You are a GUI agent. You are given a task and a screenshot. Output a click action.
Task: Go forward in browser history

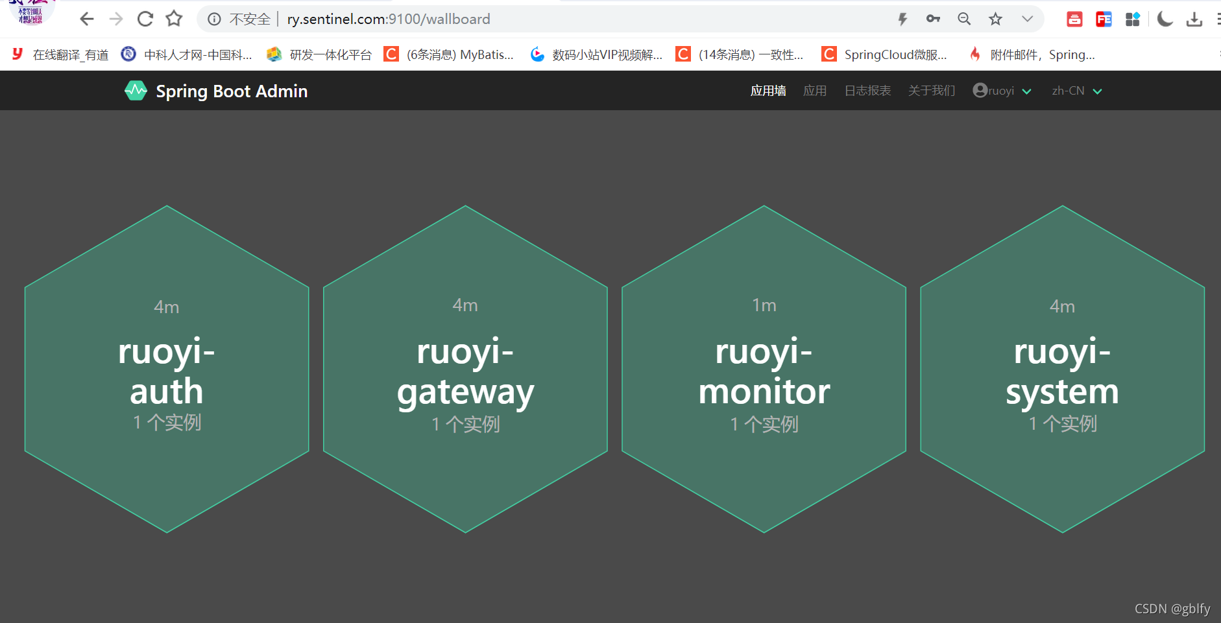pos(116,19)
